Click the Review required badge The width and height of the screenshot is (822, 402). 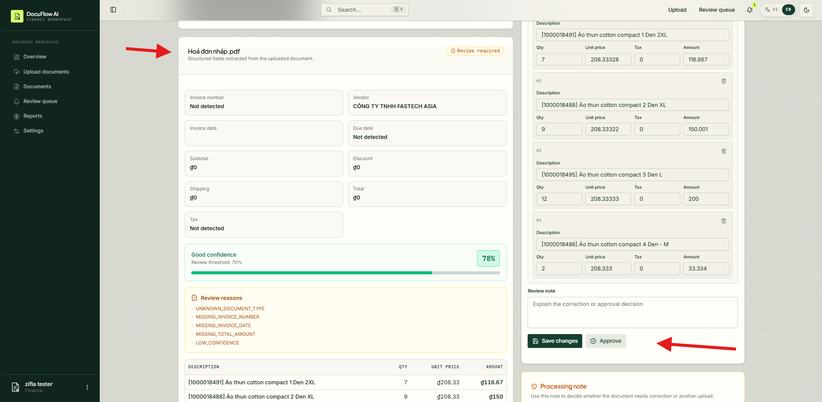[x=475, y=51]
